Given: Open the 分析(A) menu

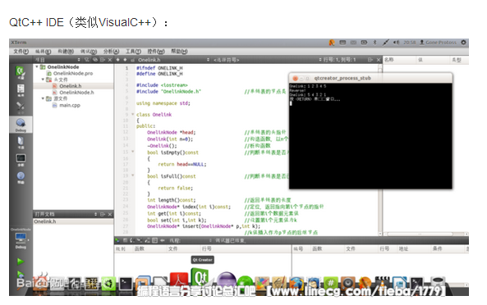Looking at the screenshot, I should click(111, 51).
